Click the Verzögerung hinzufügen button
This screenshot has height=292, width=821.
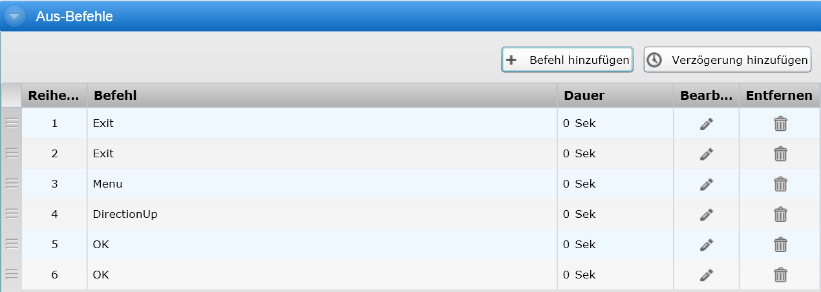click(x=727, y=60)
